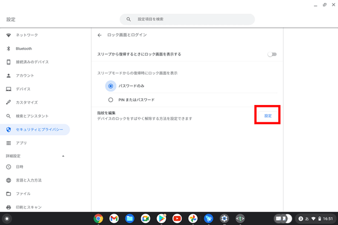Open Google Meet from the shelf
This screenshot has width=338, height=225.
[x=145, y=219]
